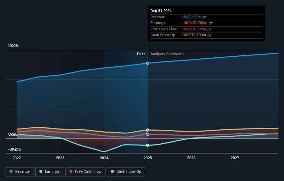Click the UK£0 y-axis label
Image resolution: width=284 pixels, height=181 pixels.
[13, 134]
